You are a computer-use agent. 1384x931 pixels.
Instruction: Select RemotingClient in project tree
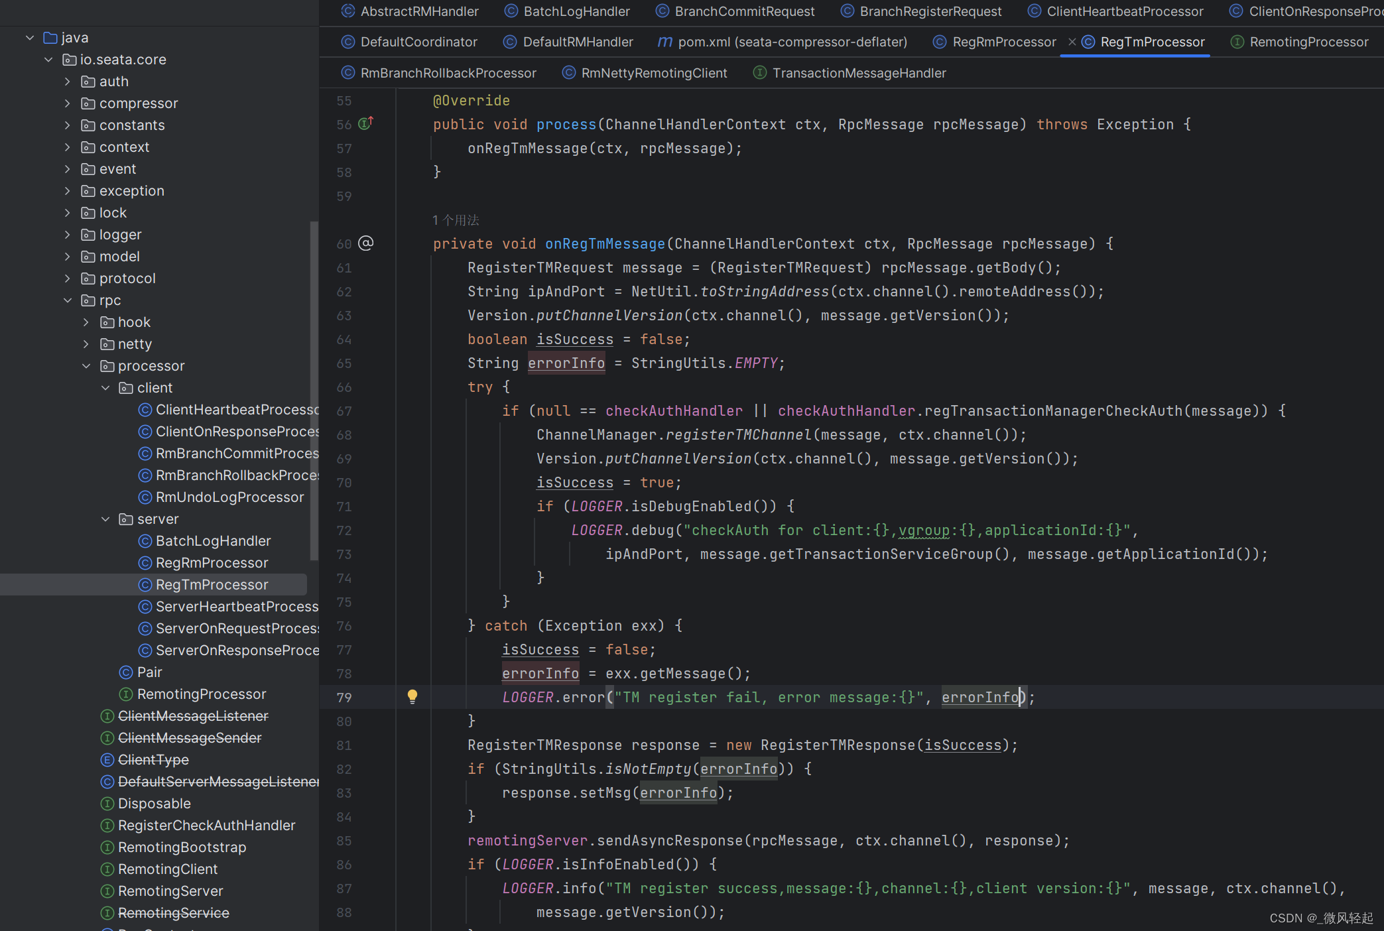168,869
